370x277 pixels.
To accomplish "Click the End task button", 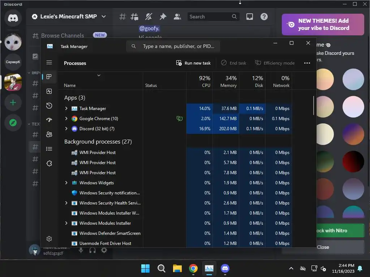I will (x=234, y=63).
